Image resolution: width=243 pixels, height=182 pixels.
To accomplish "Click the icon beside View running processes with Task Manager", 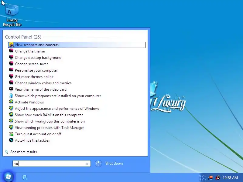I will (11, 127).
